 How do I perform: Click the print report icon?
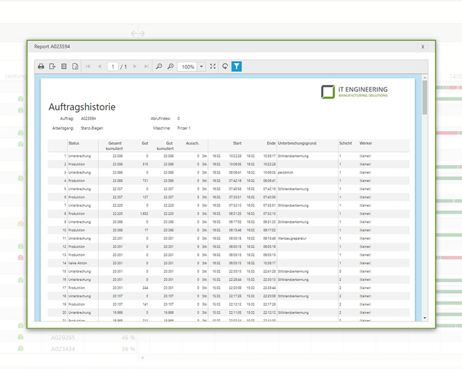(41, 67)
